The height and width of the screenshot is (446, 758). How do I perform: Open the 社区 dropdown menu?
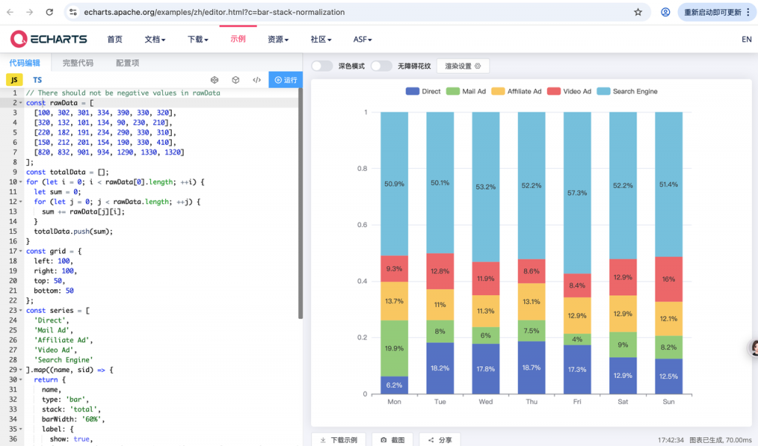click(x=321, y=39)
